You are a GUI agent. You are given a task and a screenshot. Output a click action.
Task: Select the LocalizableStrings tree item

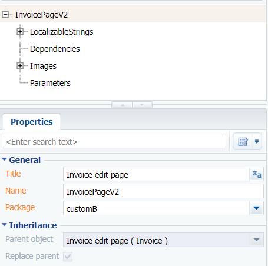point(61,32)
